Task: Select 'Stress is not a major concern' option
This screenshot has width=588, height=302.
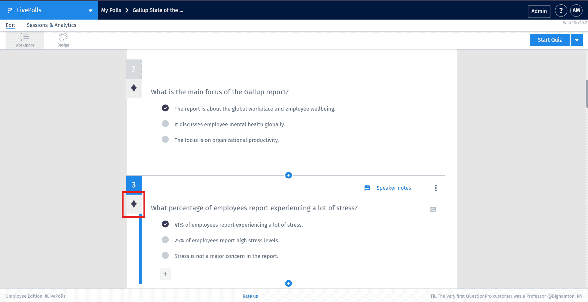Action: 165,255
